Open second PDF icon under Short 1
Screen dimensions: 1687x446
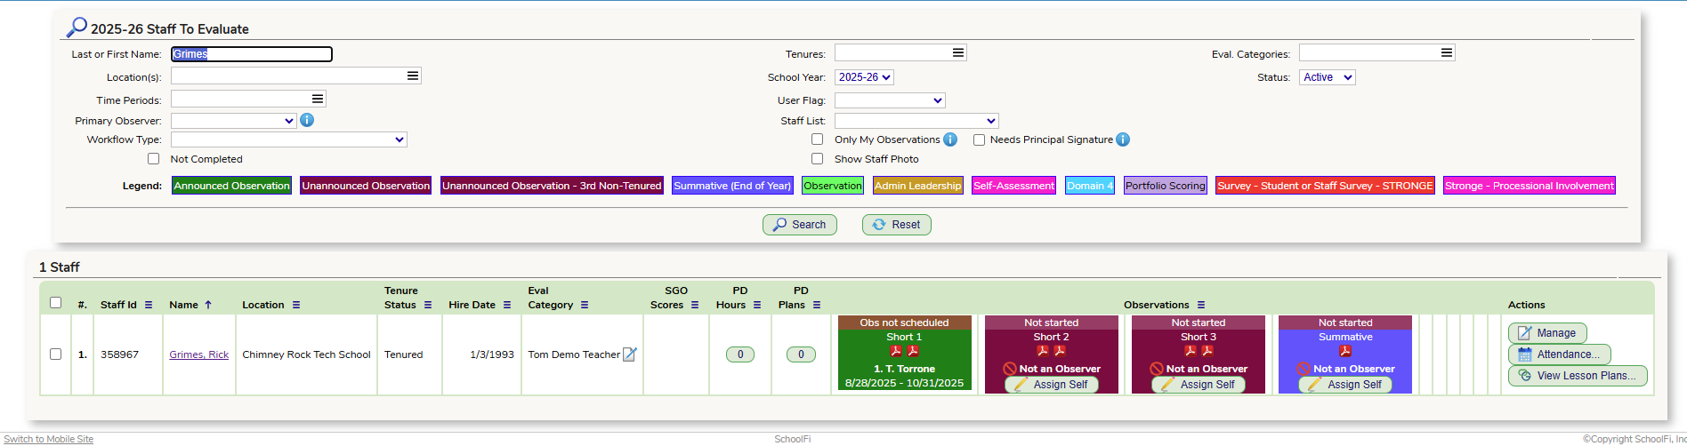(913, 351)
